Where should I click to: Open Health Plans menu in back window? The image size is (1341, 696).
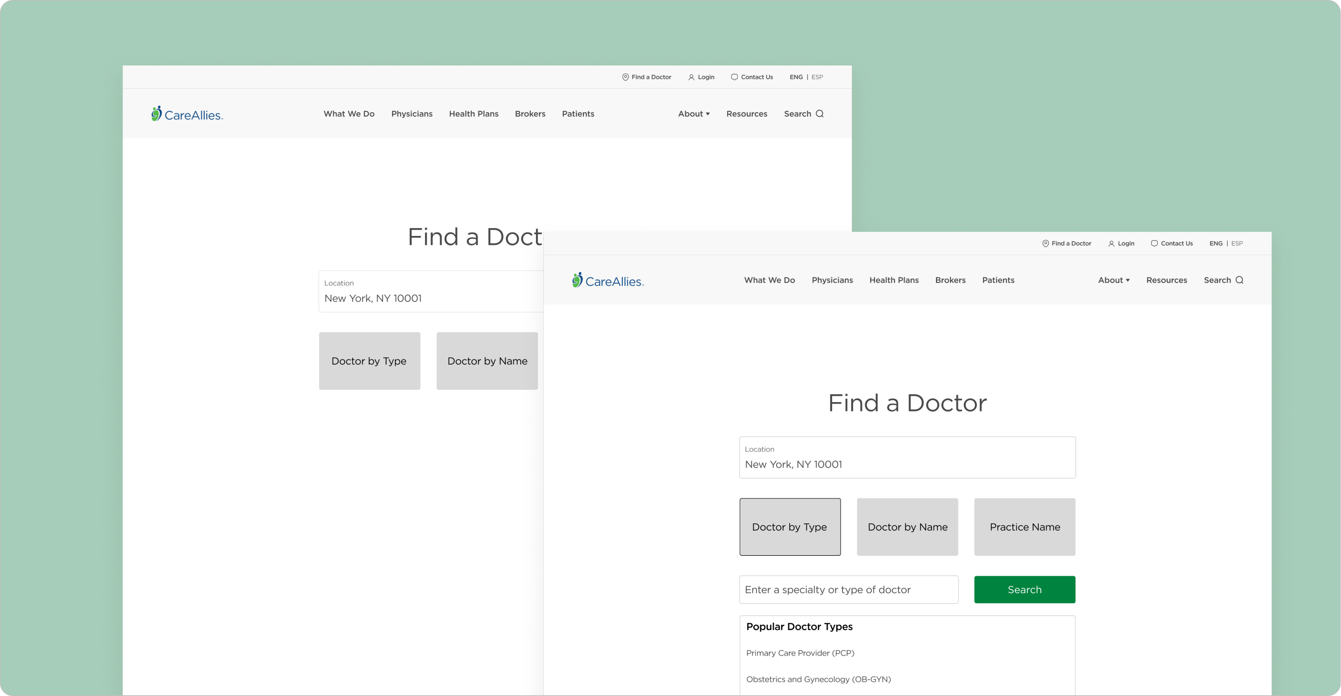click(x=473, y=114)
